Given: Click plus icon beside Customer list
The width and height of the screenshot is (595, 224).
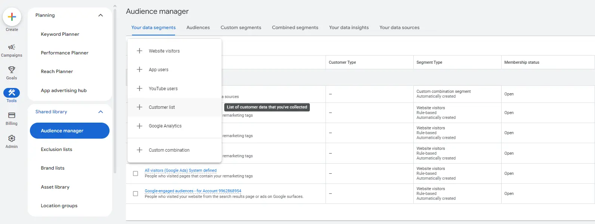Looking at the screenshot, I should pos(139,107).
